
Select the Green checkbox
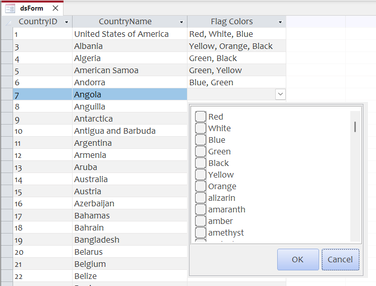pos(201,151)
